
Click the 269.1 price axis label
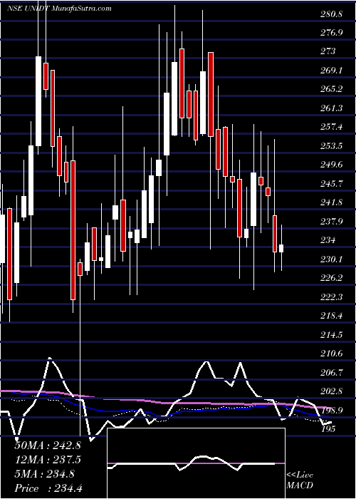point(331,71)
